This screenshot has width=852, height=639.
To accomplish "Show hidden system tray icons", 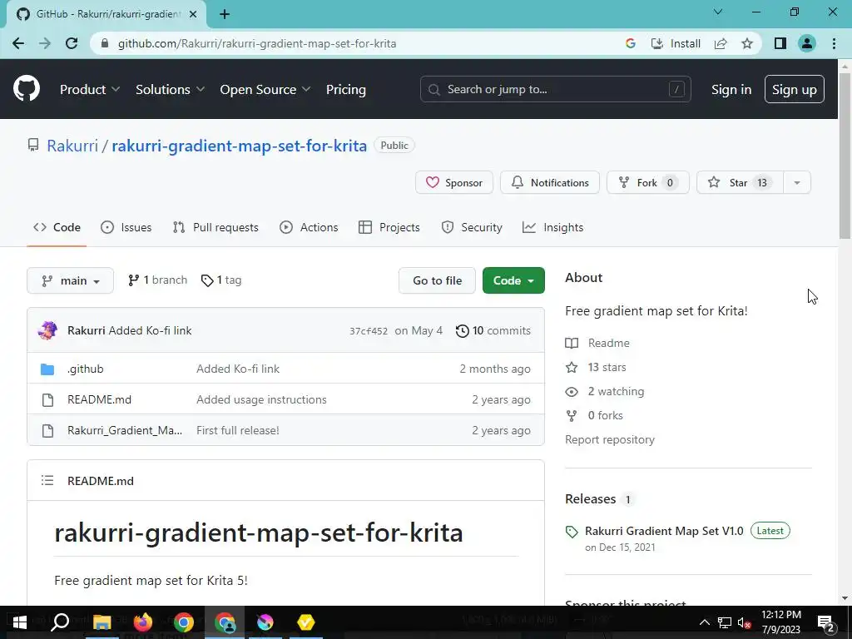I will point(704,622).
